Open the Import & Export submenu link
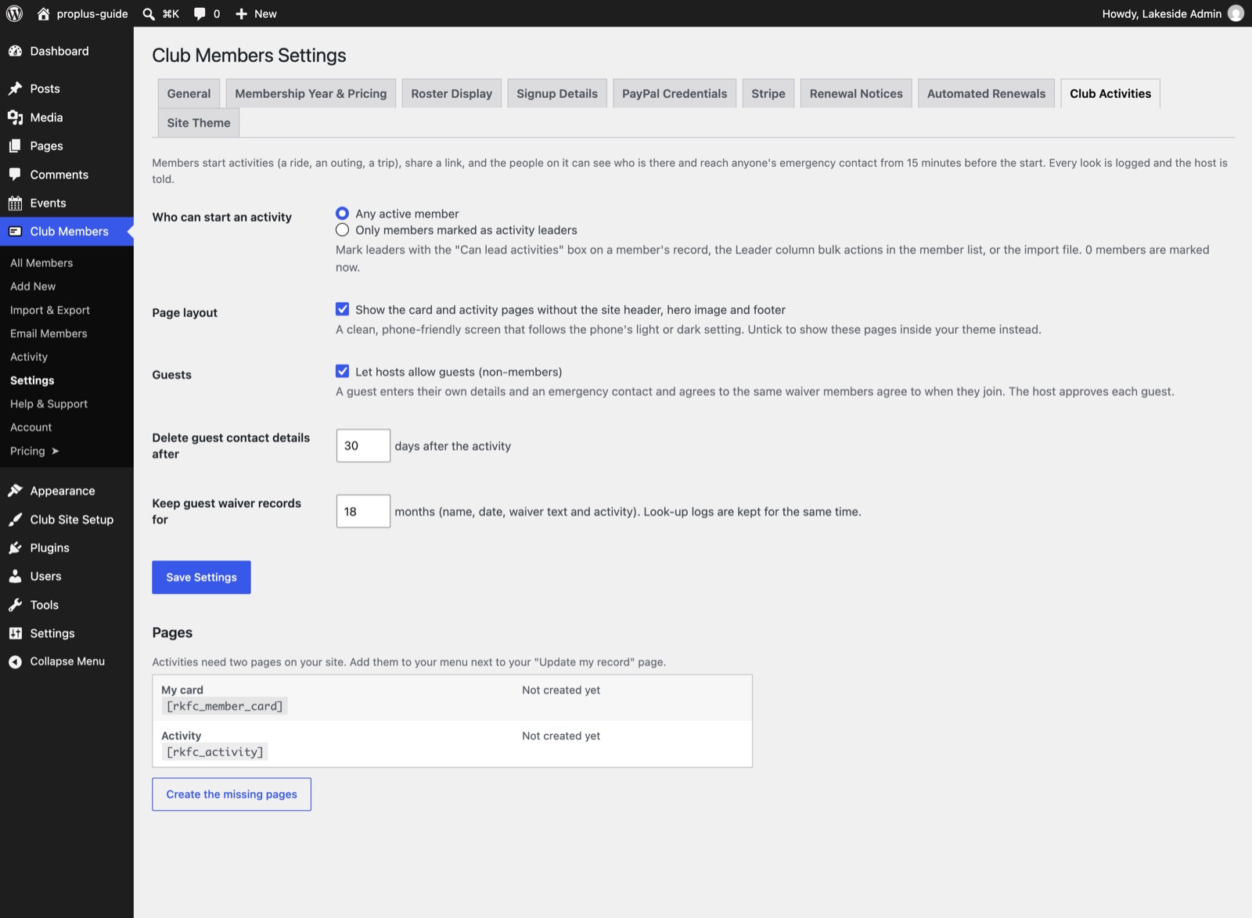The image size is (1252, 918). [50, 310]
